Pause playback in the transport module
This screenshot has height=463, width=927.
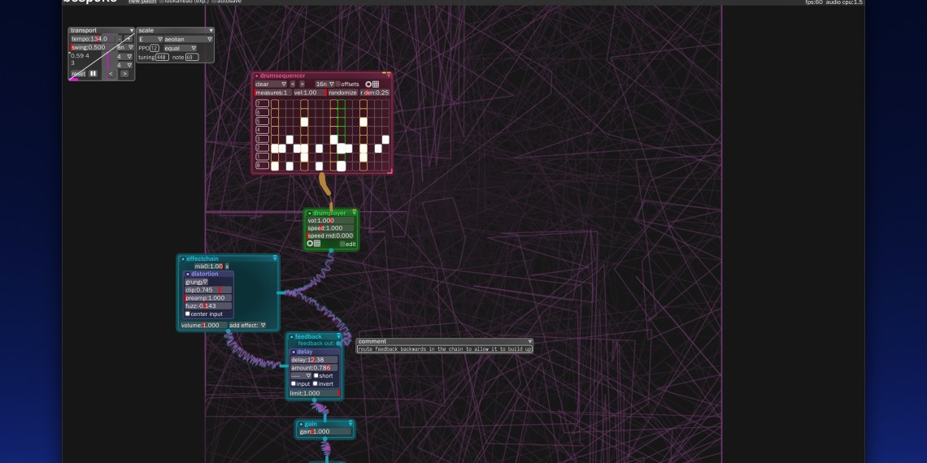94,74
